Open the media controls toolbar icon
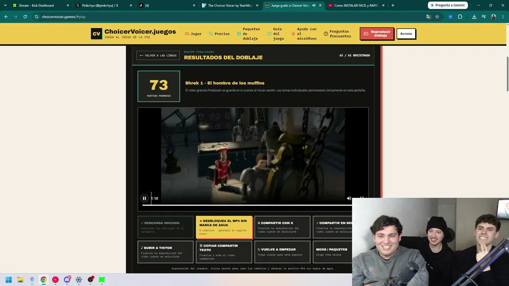The image size is (509, 286). [x=484, y=17]
